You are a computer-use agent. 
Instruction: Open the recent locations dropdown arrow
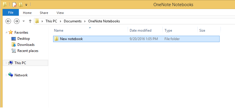coord(23,21)
